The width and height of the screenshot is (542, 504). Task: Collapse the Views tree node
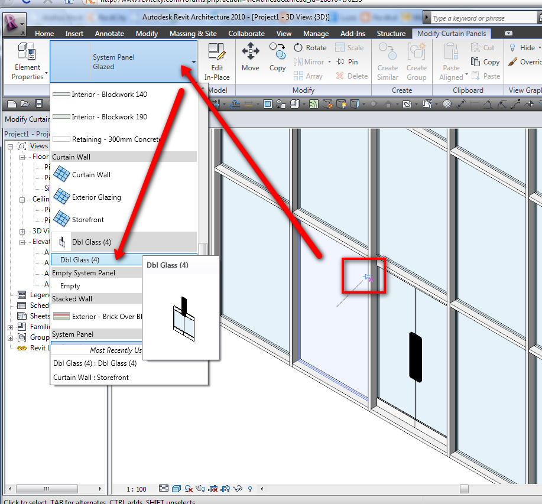11,147
